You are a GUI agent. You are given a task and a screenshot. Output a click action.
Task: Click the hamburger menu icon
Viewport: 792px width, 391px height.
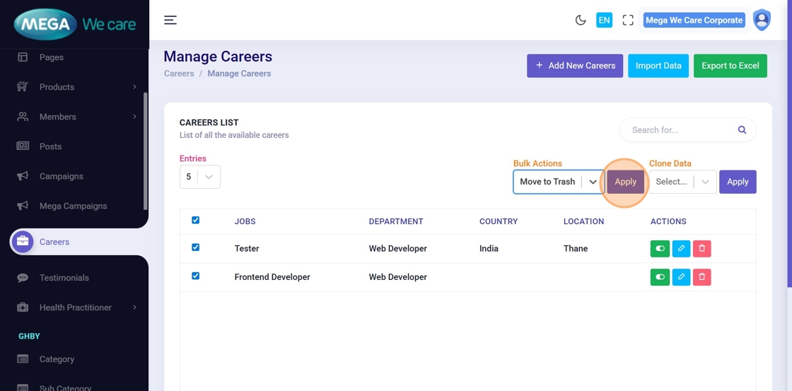pos(170,20)
